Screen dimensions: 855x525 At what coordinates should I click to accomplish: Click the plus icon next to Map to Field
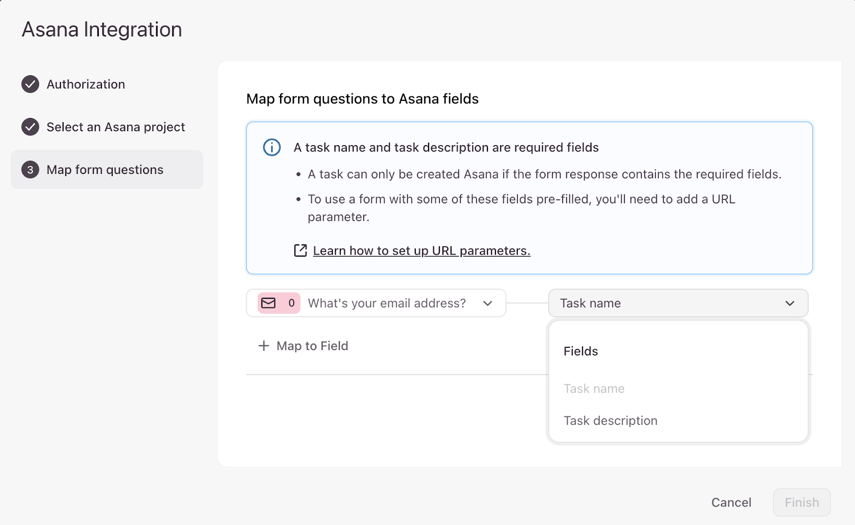pos(263,346)
